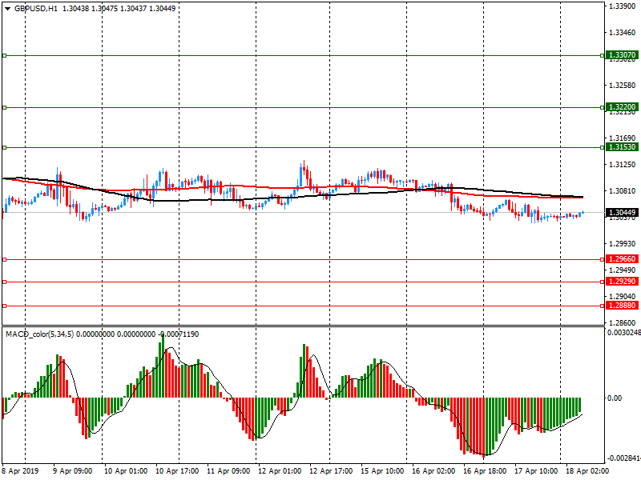Select the GBPUSD,H1 chart title text
Viewport: 641px width, 480px height.
[36, 8]
